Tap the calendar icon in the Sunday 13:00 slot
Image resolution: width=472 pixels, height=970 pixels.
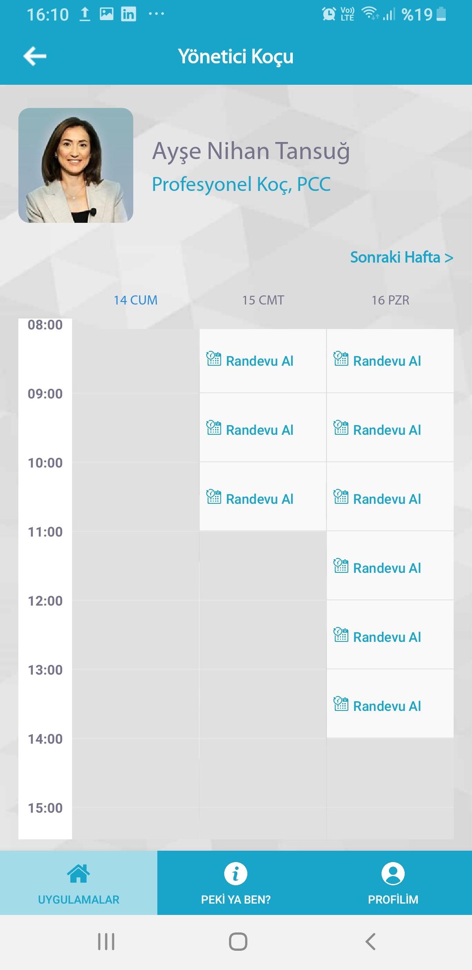click(x=341, y=704)
